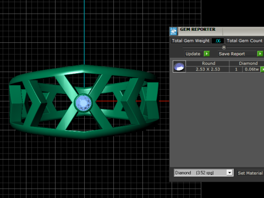Open the Diamond material dropdown

(229, 173)
